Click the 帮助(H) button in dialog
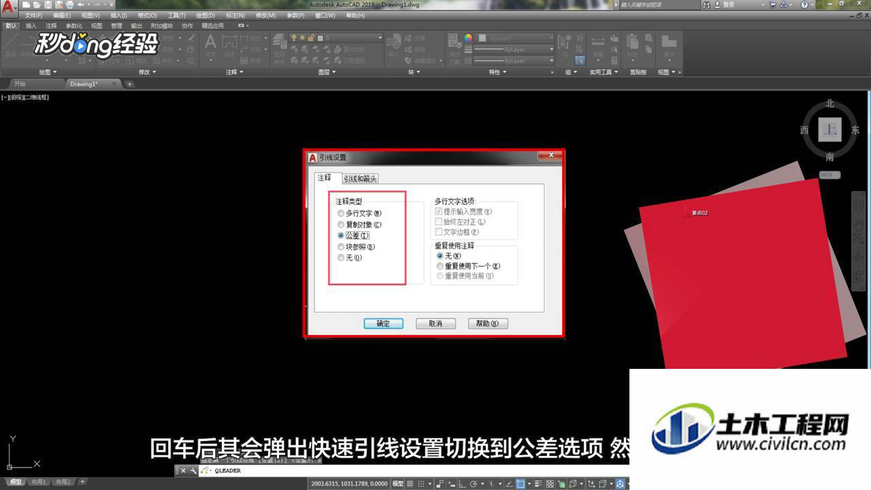This screenshot has width=871, height=490. [488, 323]
